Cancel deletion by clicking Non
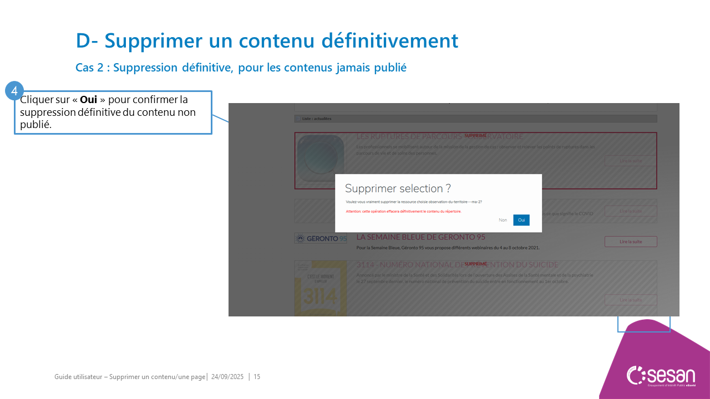The height and width of the screenshot is (399, 710). 503,220
